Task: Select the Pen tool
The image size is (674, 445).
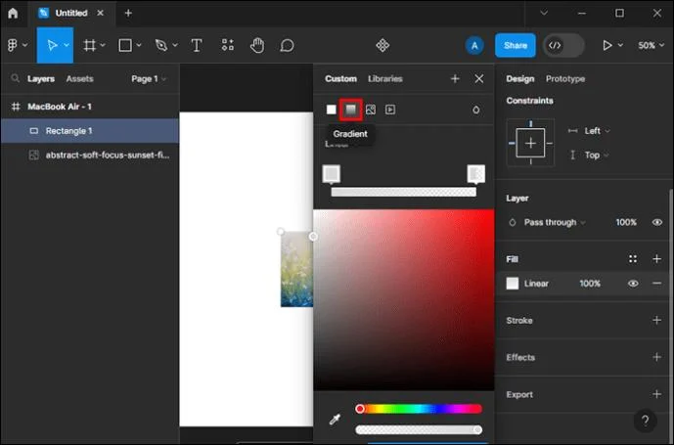Action: [161, 45]
